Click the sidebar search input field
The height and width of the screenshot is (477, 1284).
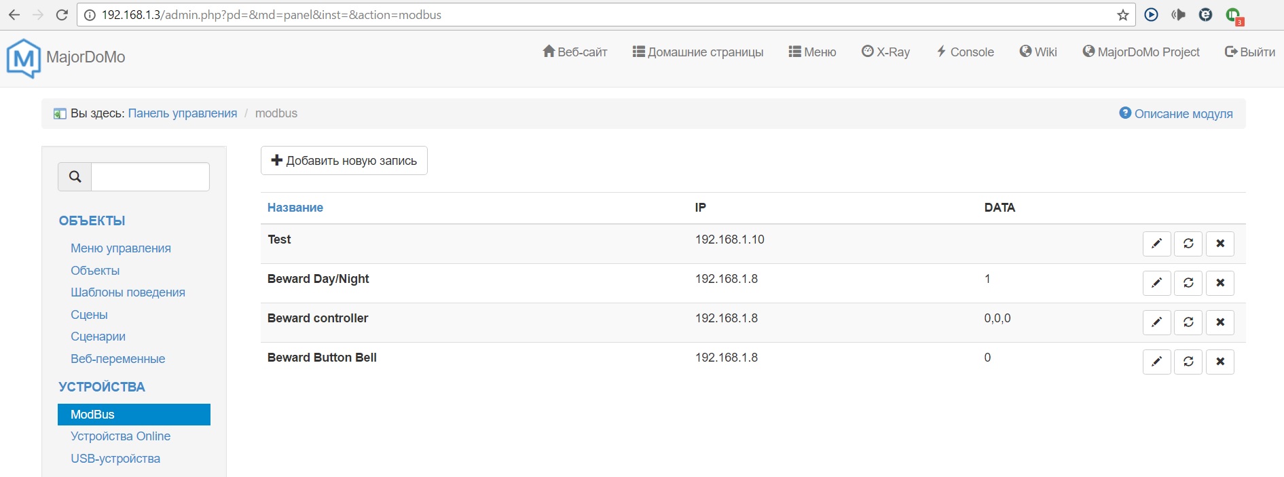[x=150, y=176]
